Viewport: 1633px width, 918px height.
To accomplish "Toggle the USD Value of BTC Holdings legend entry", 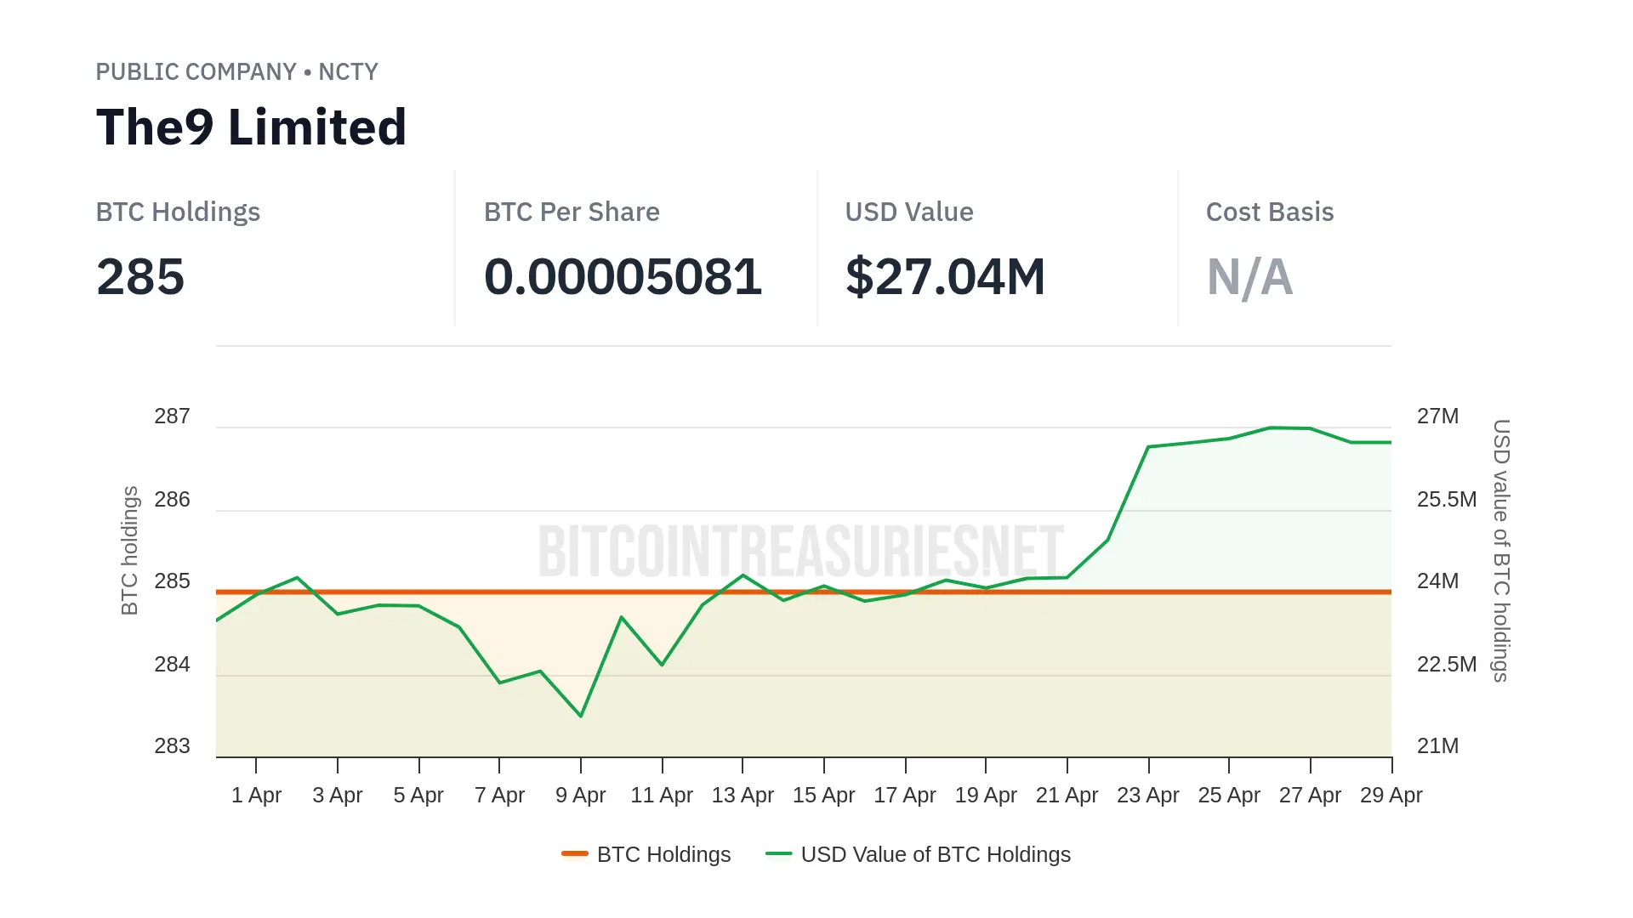I will [x=935, y=854].
